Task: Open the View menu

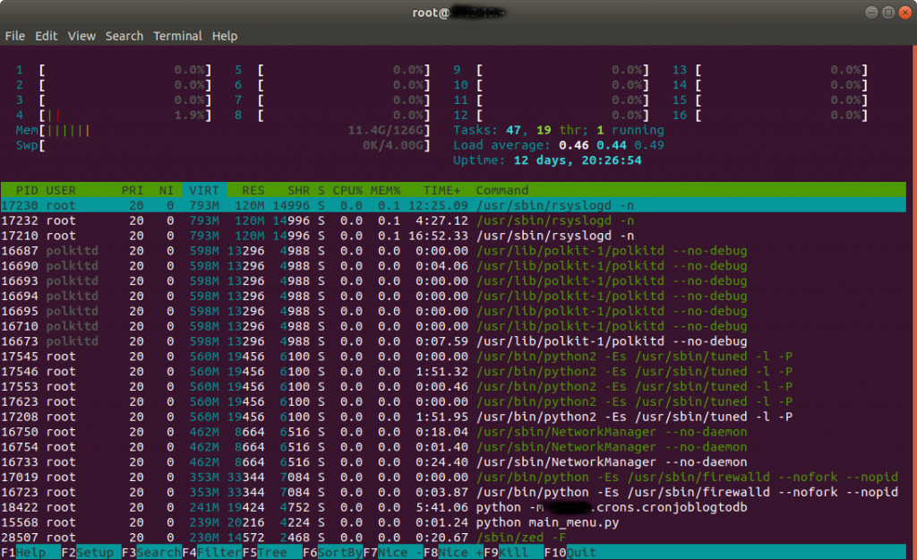Action: click(81, 36)
